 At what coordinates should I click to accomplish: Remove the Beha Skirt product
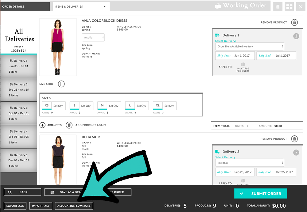coord(294,139)
